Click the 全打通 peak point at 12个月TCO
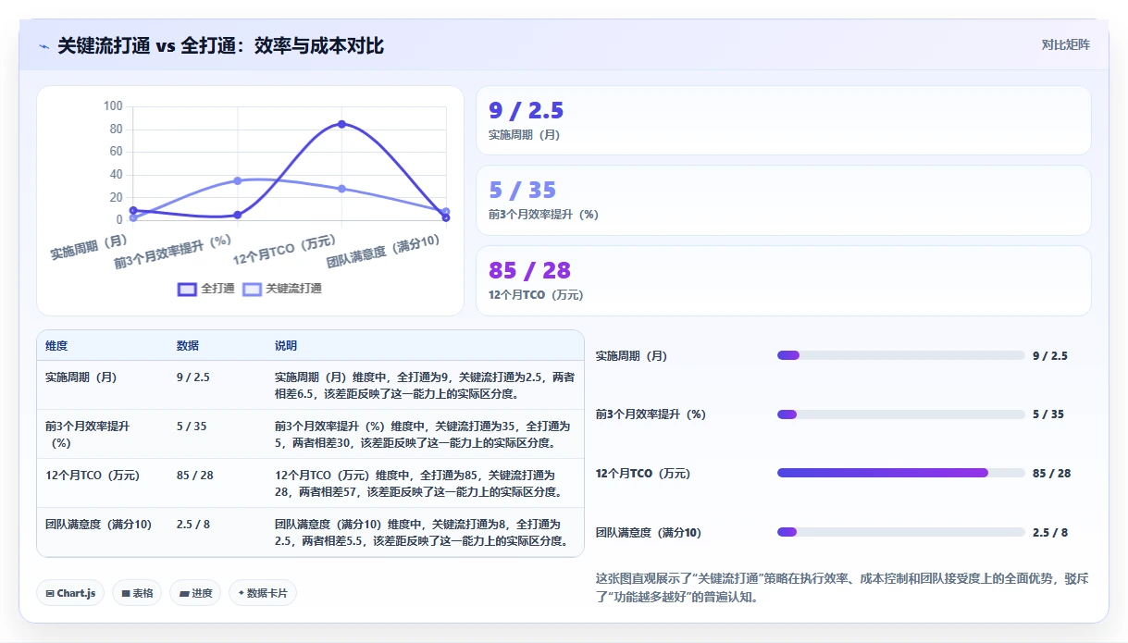The image size is (1128, 643). click(x=341, y=124)
